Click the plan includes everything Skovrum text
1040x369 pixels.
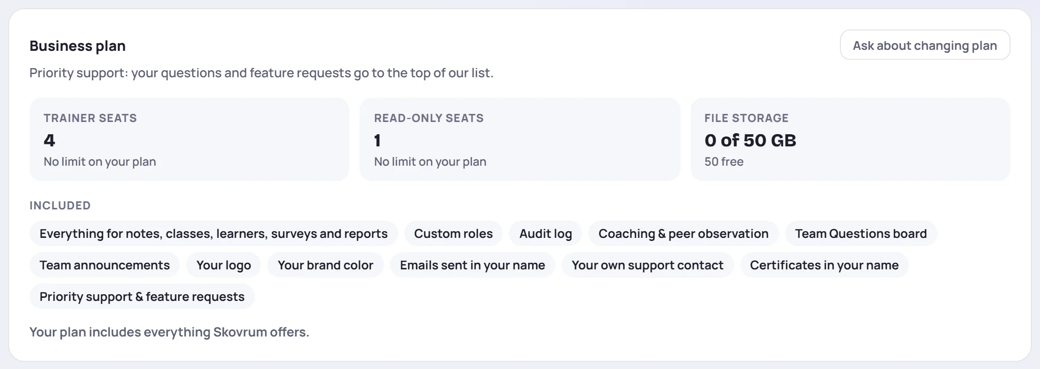[x=169, y=332]
